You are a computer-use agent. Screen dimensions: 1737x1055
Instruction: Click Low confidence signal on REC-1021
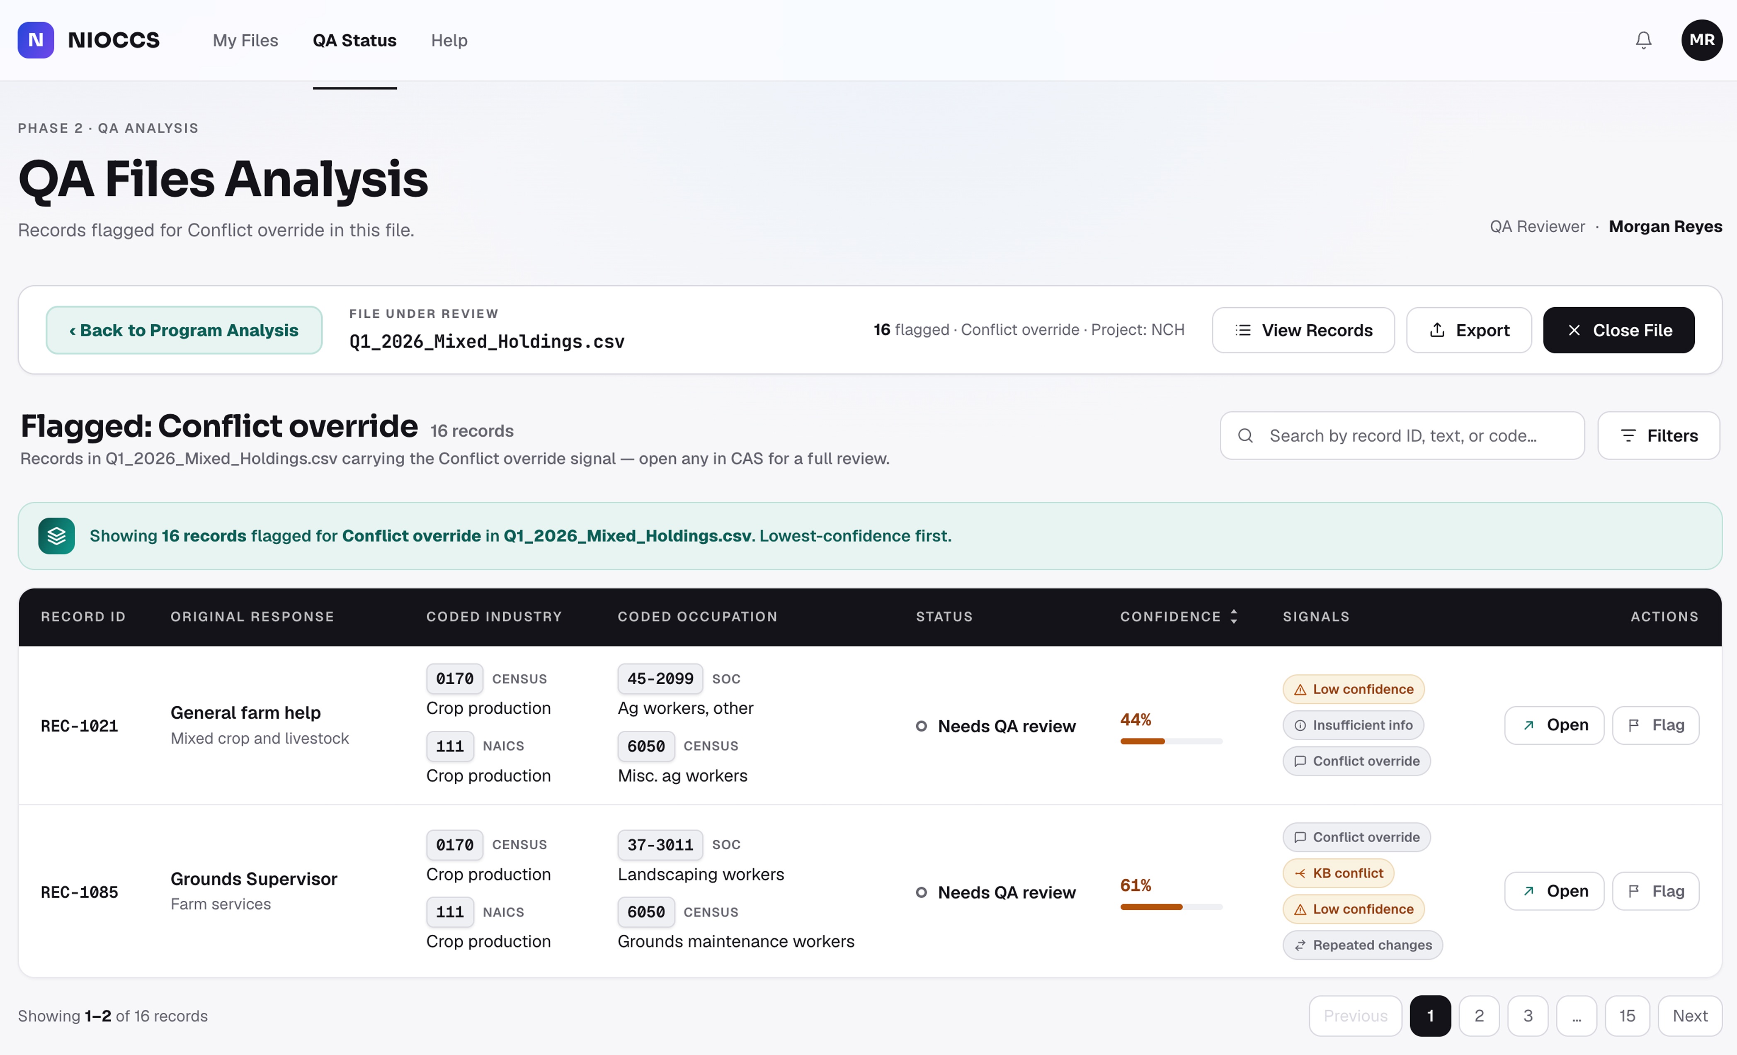(1353, 689)
